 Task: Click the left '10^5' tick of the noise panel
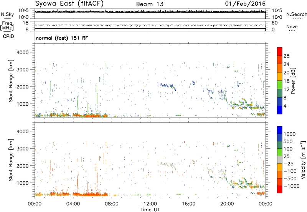(23, 10)
